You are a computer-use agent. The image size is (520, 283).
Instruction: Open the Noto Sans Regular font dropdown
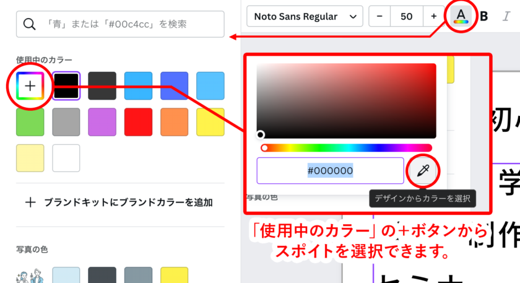(x=304, y=16)
